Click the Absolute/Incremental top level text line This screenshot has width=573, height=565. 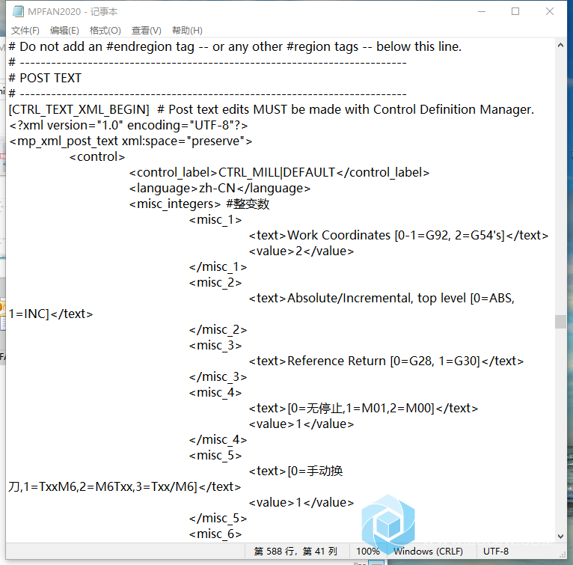tap(382, 298)
